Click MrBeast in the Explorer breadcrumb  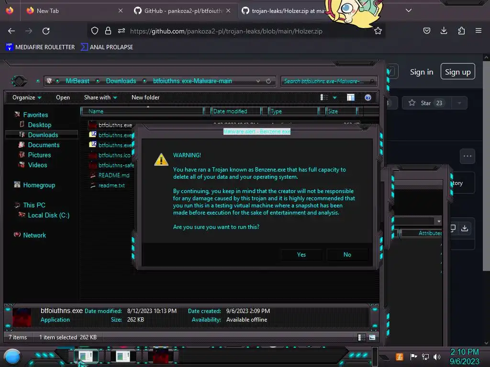pos(77,81)
